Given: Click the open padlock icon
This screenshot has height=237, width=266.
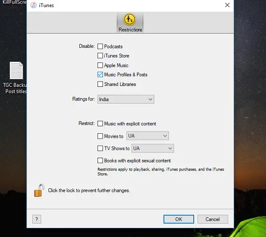Looking at the screenshot, I should (39, 190).
